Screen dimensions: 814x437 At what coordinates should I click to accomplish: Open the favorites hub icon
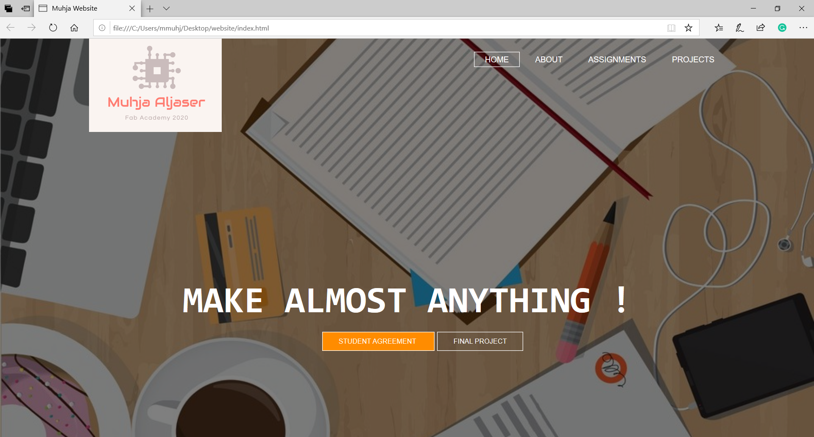click(x=719, y=28)
